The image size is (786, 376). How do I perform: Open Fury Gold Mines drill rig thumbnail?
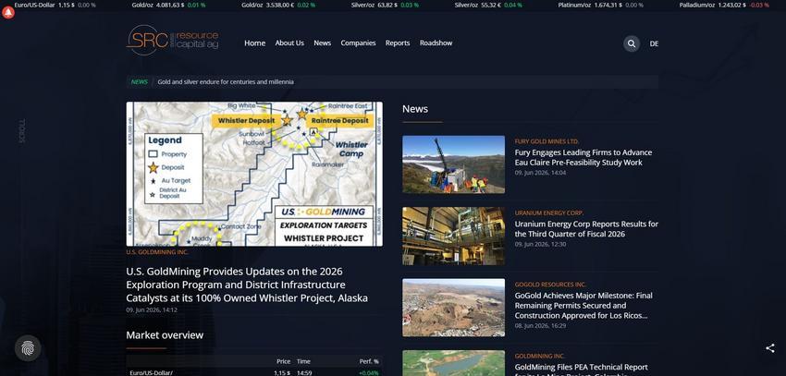(454, 164)
